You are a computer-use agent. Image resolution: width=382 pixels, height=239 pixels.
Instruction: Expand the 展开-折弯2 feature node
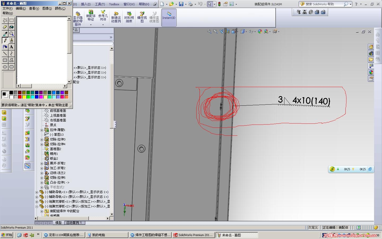pyautogui.click(x=42, y=163)
